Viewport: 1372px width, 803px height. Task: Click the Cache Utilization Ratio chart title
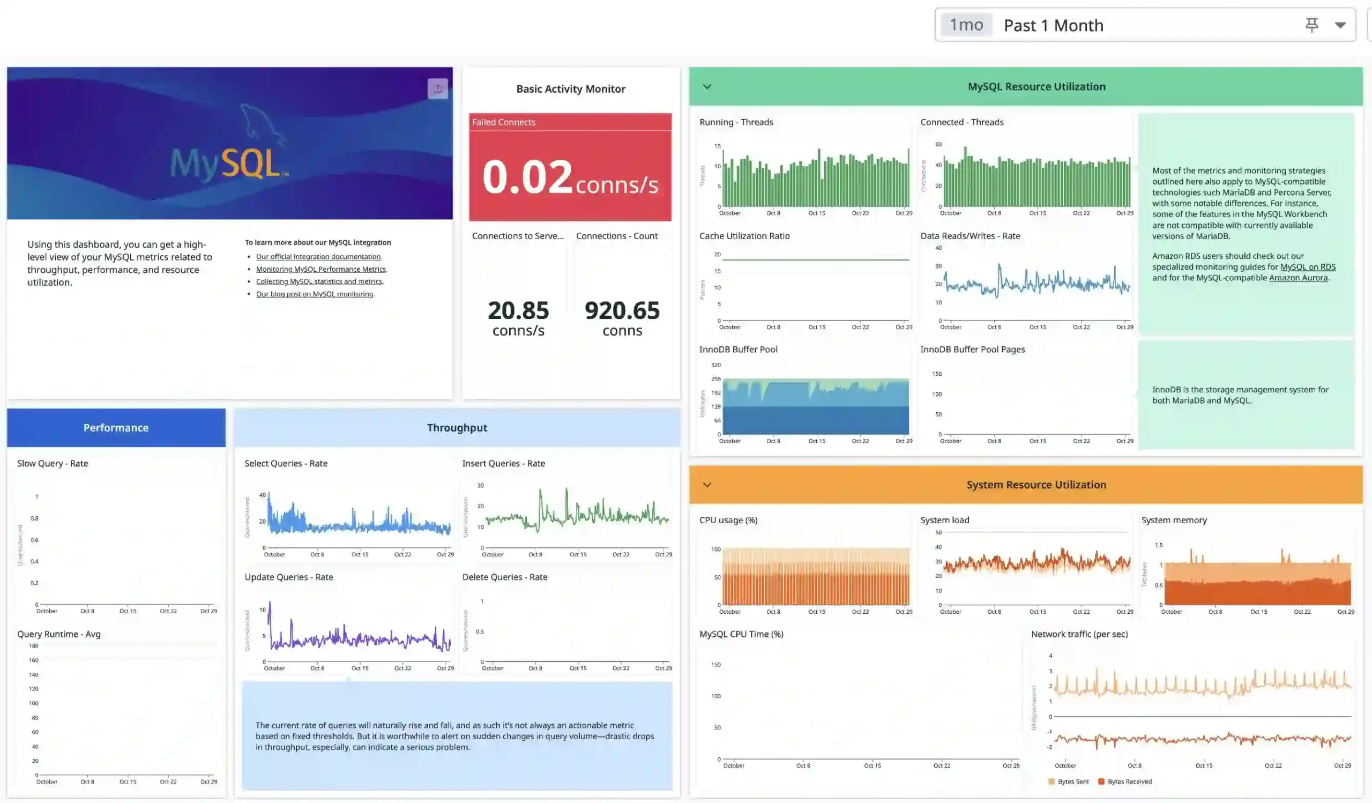click(x=744, y=236)
